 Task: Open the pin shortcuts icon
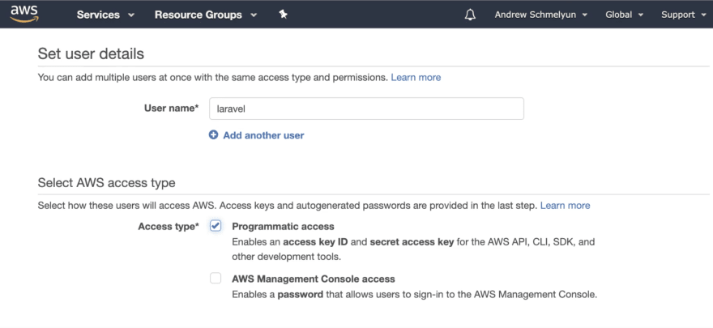(283, 15)
